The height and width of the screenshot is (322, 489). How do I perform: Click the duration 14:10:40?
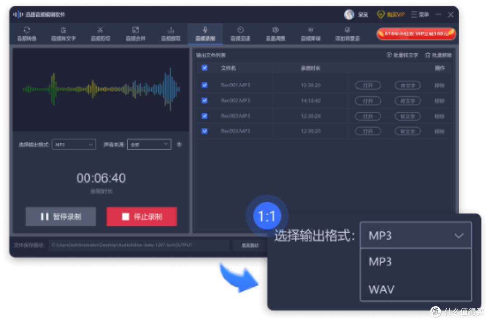point(310,100)
